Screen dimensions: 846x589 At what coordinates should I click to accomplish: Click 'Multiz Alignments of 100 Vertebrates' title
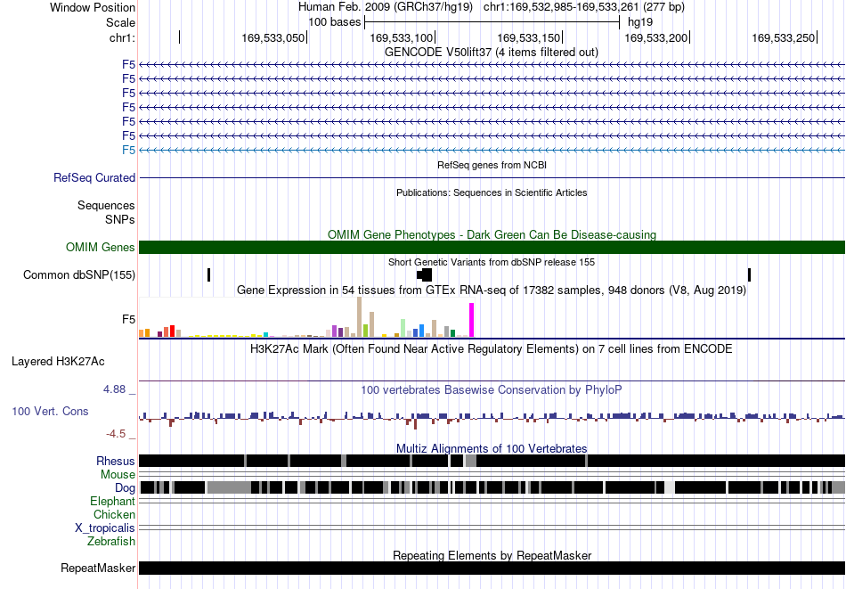[x=492, y=448]
